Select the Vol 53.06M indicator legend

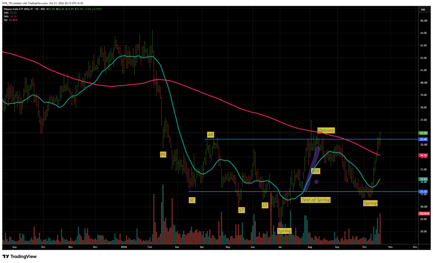pos(11,20)
